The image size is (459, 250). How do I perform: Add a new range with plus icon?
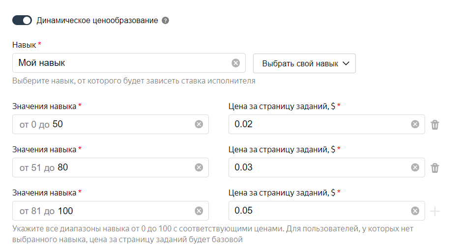pos(435,211)
